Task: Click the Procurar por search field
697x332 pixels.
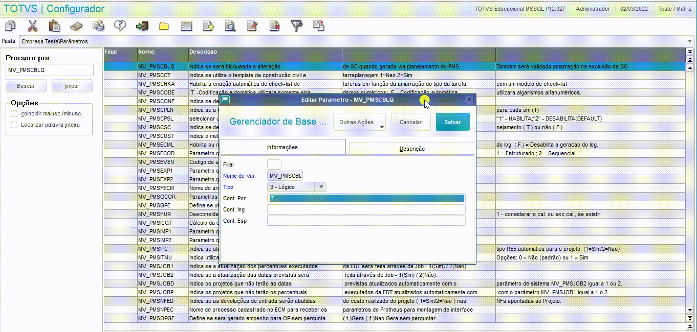Action: tap(50, 70)
